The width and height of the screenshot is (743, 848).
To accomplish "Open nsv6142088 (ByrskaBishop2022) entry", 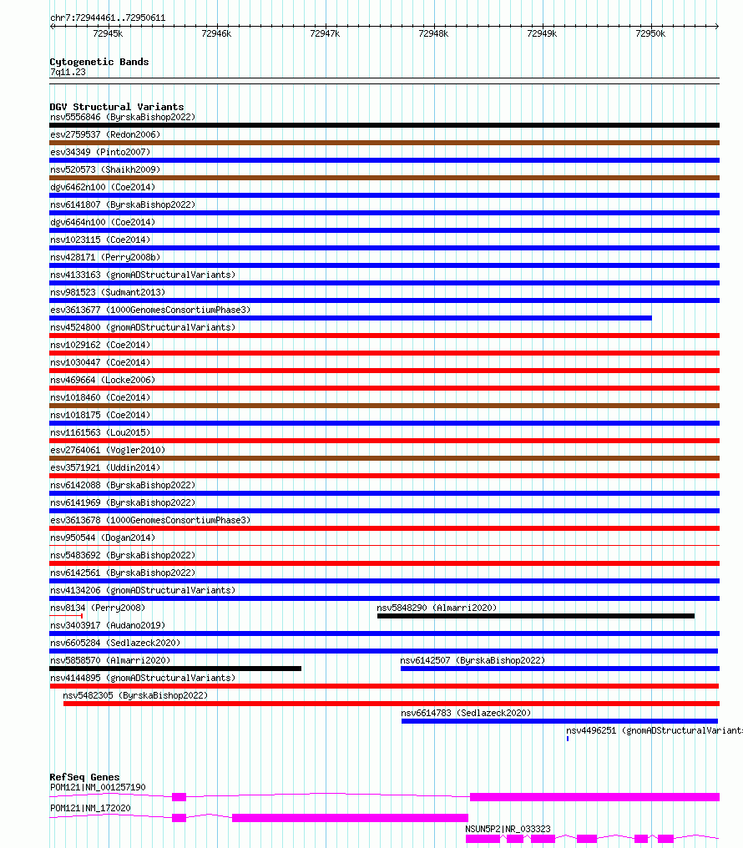I will pyautogui.click(x=123, y=485).
